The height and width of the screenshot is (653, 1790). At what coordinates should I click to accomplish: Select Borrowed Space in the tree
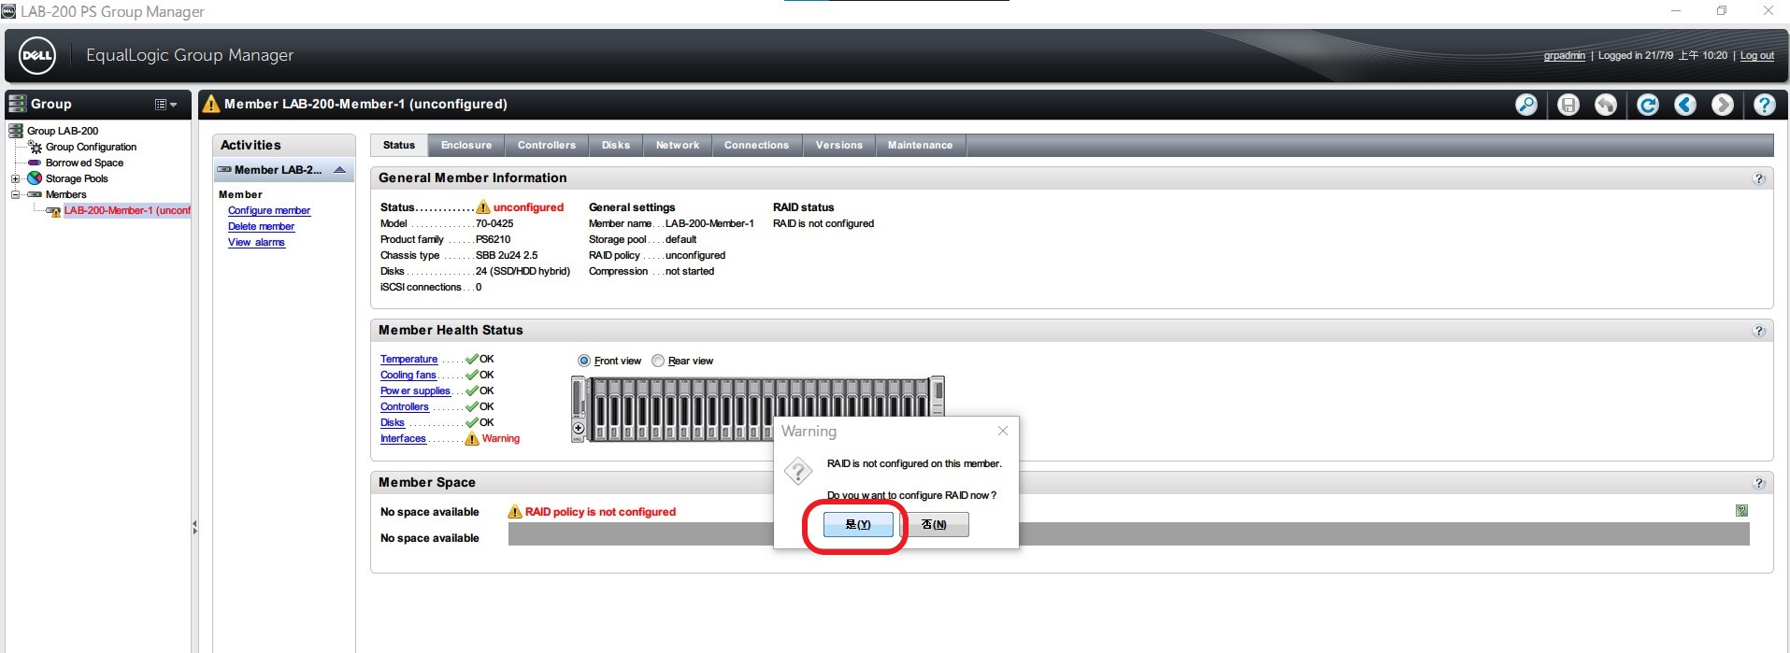84,163
